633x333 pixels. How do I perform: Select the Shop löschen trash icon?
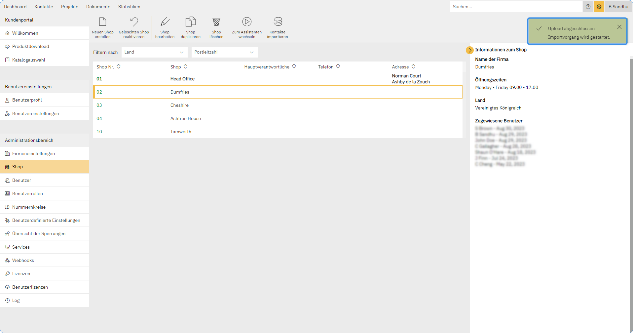click(216, 21)
